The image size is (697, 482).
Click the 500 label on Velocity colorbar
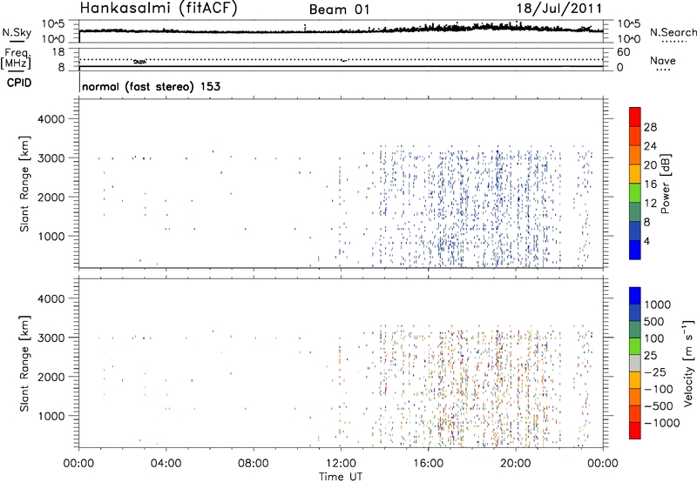pyautogui.click(x=654, y=322)
